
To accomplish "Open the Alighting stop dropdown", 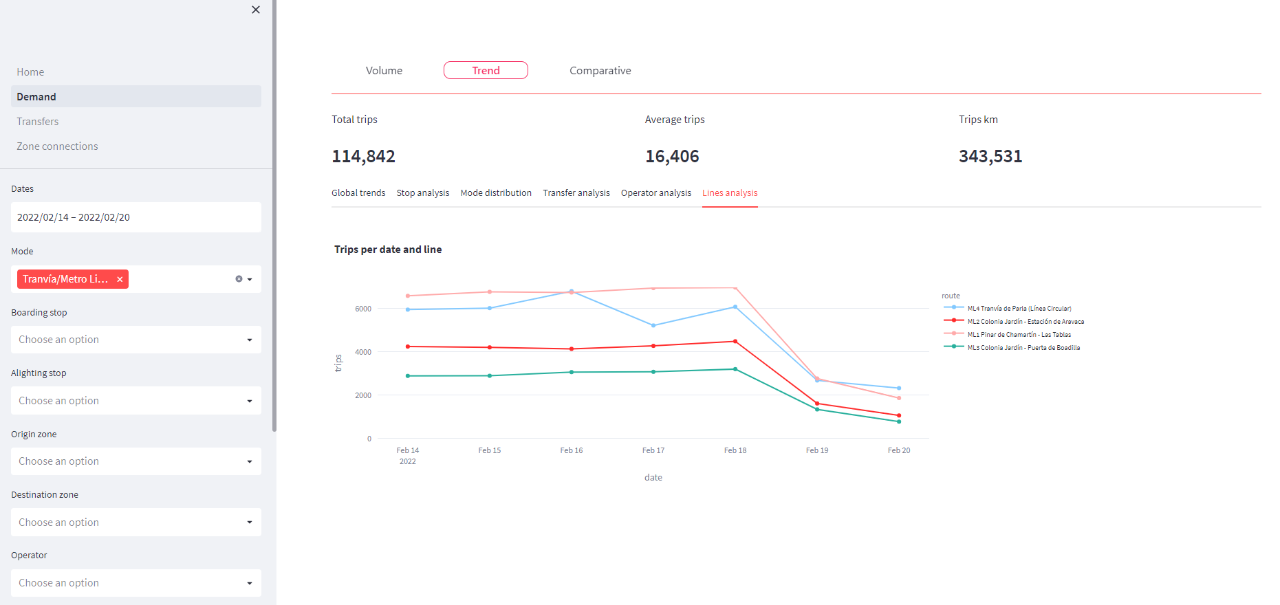I will click(x=135, y=401).
